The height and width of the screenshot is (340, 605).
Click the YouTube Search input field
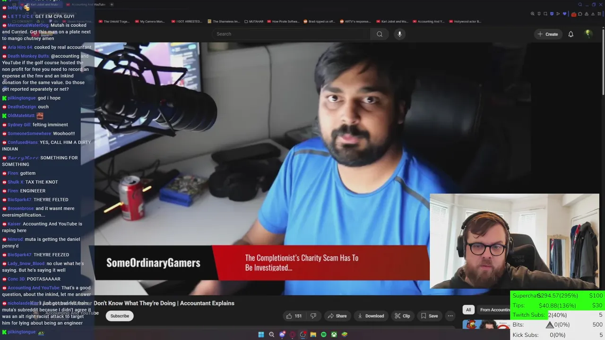pyautogui.click(x=292, y=34)
